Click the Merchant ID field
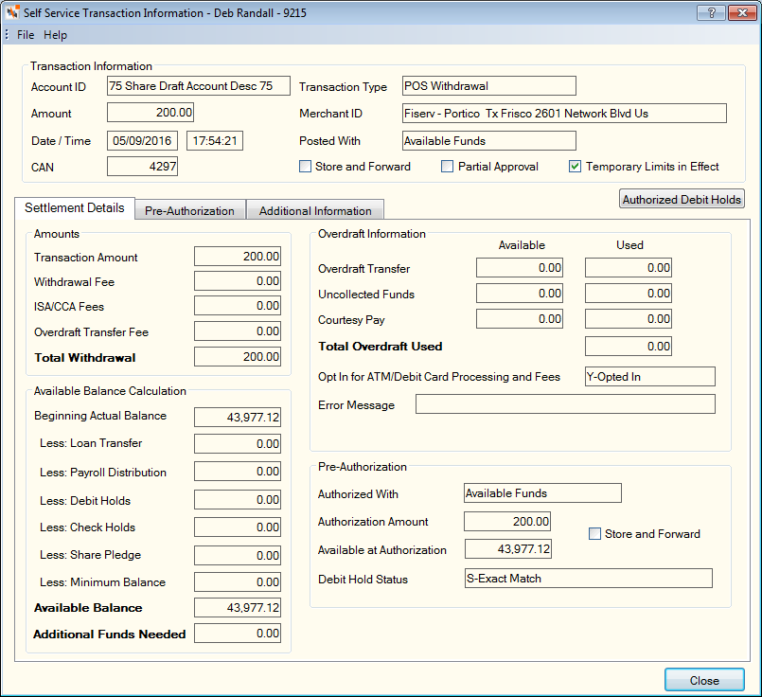The height and width of the screenshot is (697, 762). pos(564,114)
